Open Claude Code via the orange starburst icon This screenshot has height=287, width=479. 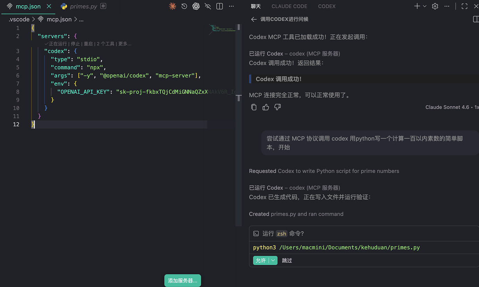coord(173,6)
